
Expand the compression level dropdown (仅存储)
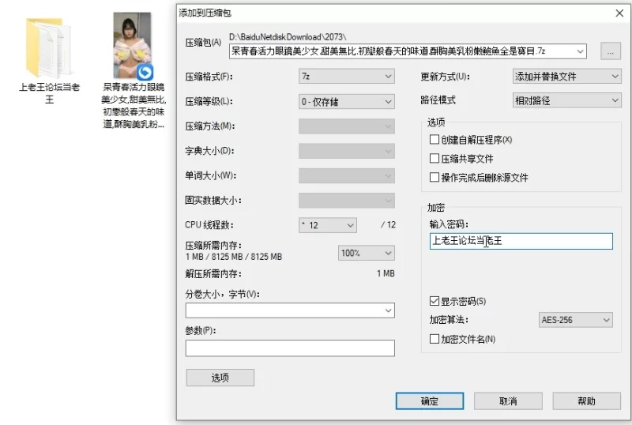pos(346,101)
